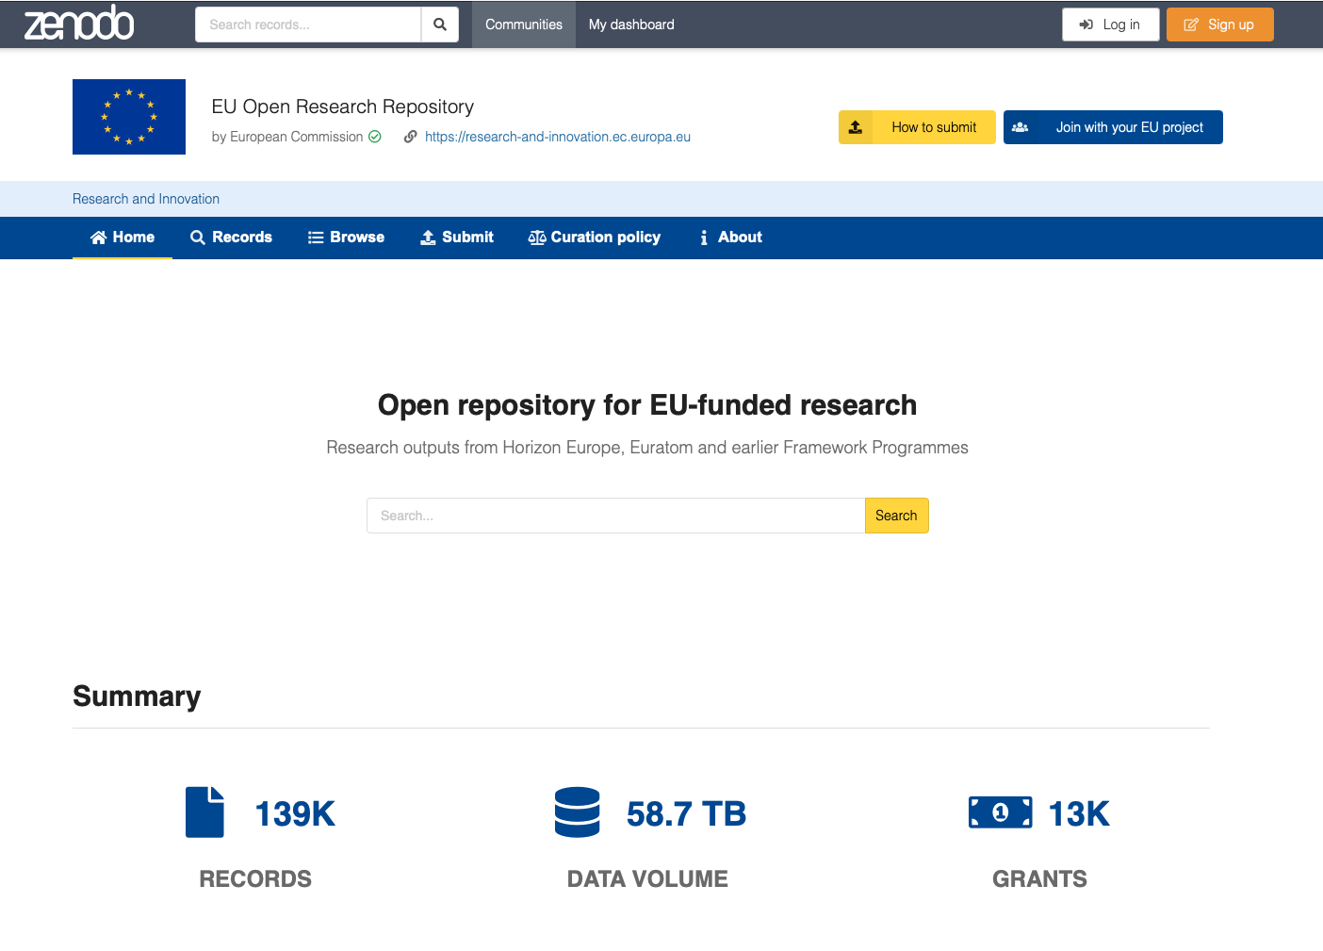Image resolution: width=1323 pixels, height=951 pixels.
Task: Open the research-and-innovation.ec.europa.eu link
Action: [557, 137]
